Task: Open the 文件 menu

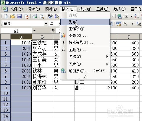Action: [17, 9]
